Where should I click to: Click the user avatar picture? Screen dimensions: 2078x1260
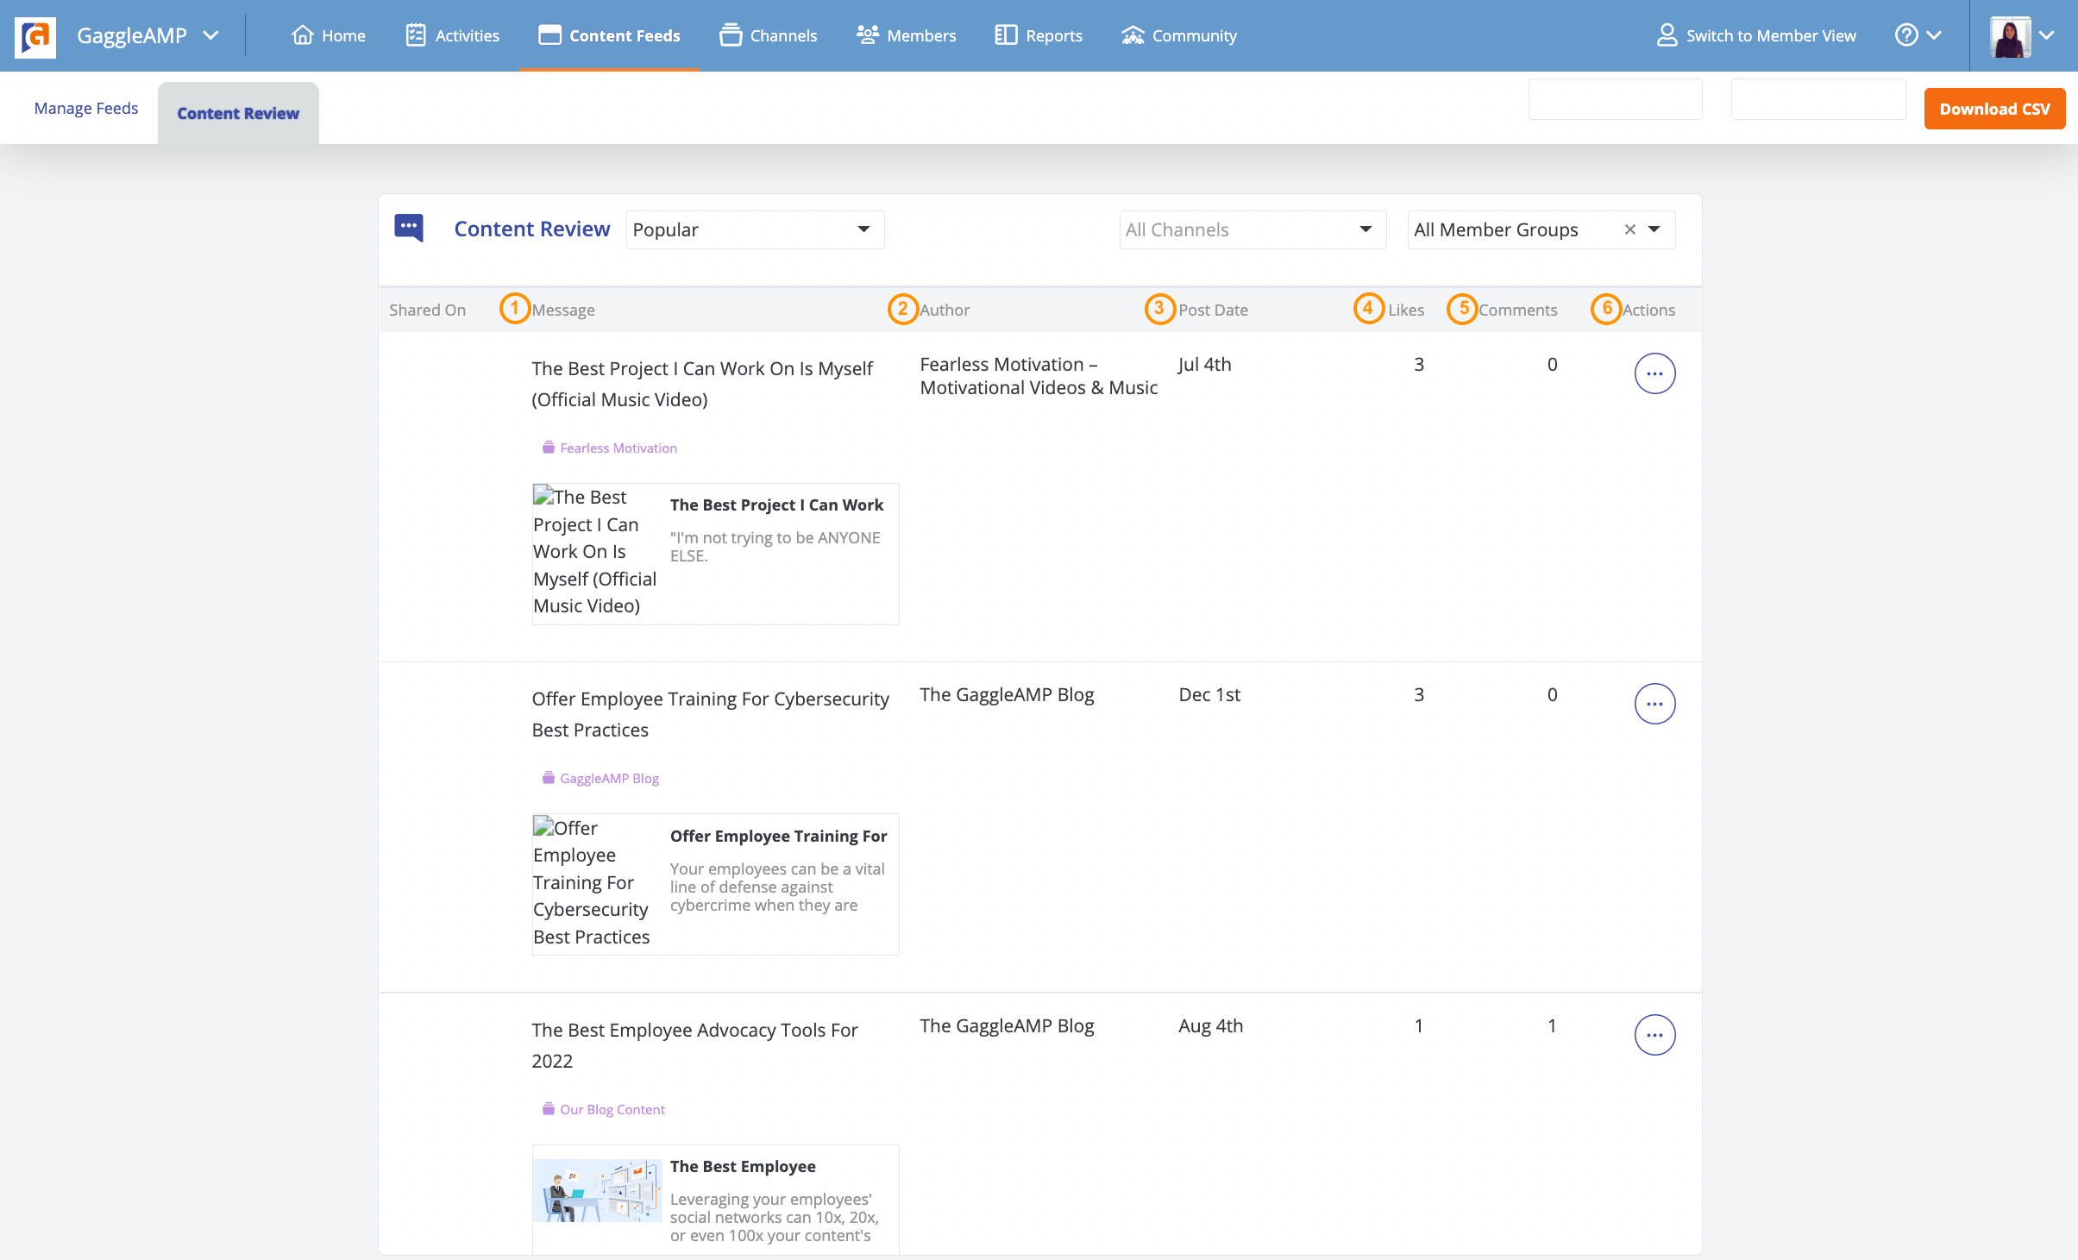(x=2010, y=36)
